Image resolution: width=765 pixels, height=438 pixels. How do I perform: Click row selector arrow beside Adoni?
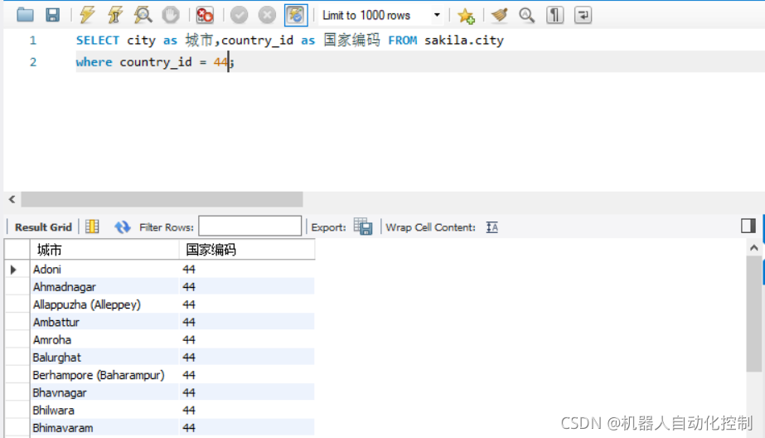coord(13,269)
